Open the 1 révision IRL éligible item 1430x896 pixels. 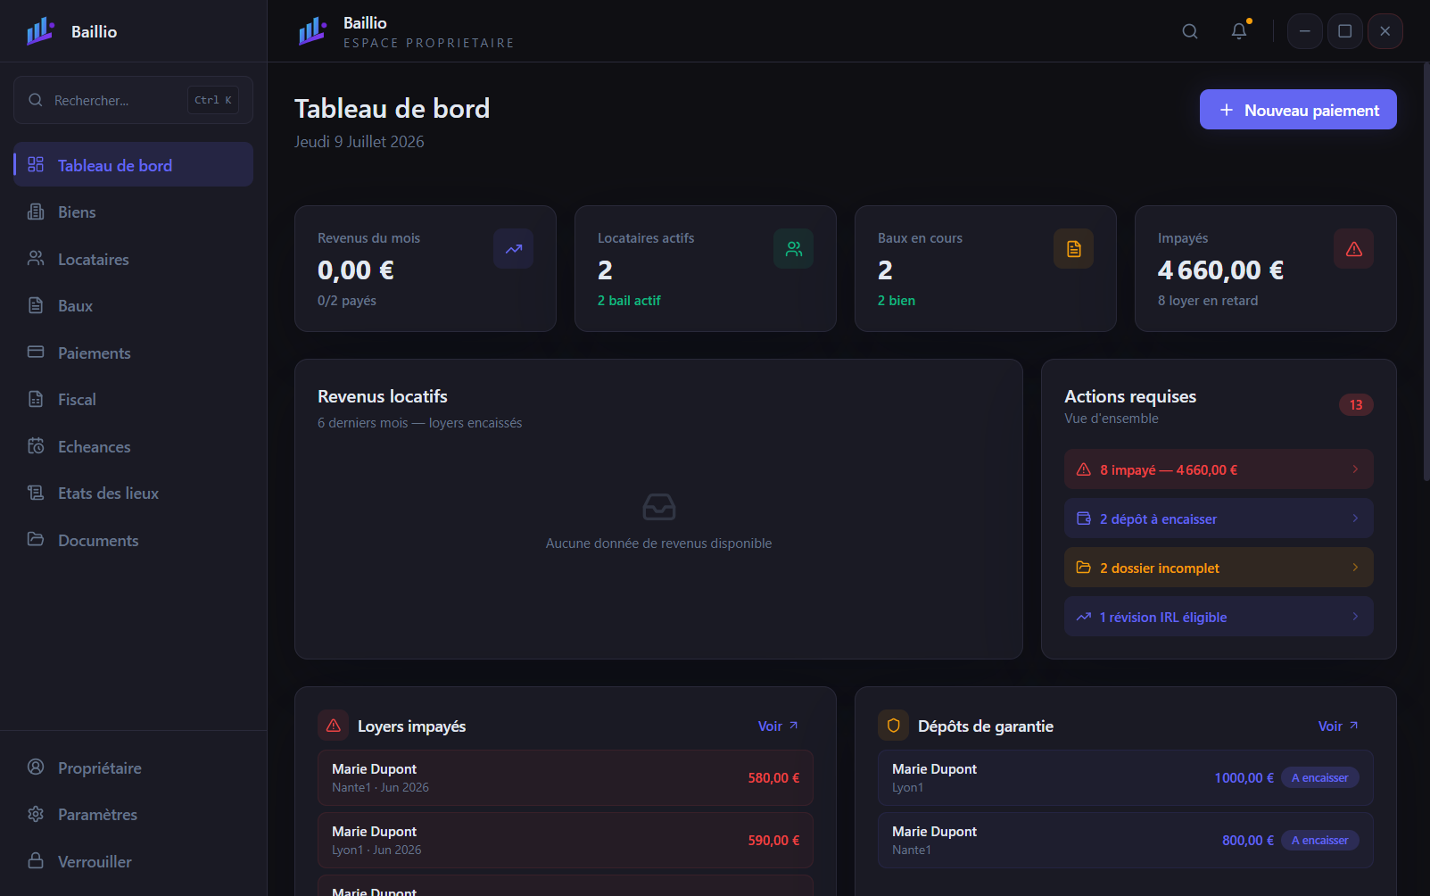click(1219, 617)
